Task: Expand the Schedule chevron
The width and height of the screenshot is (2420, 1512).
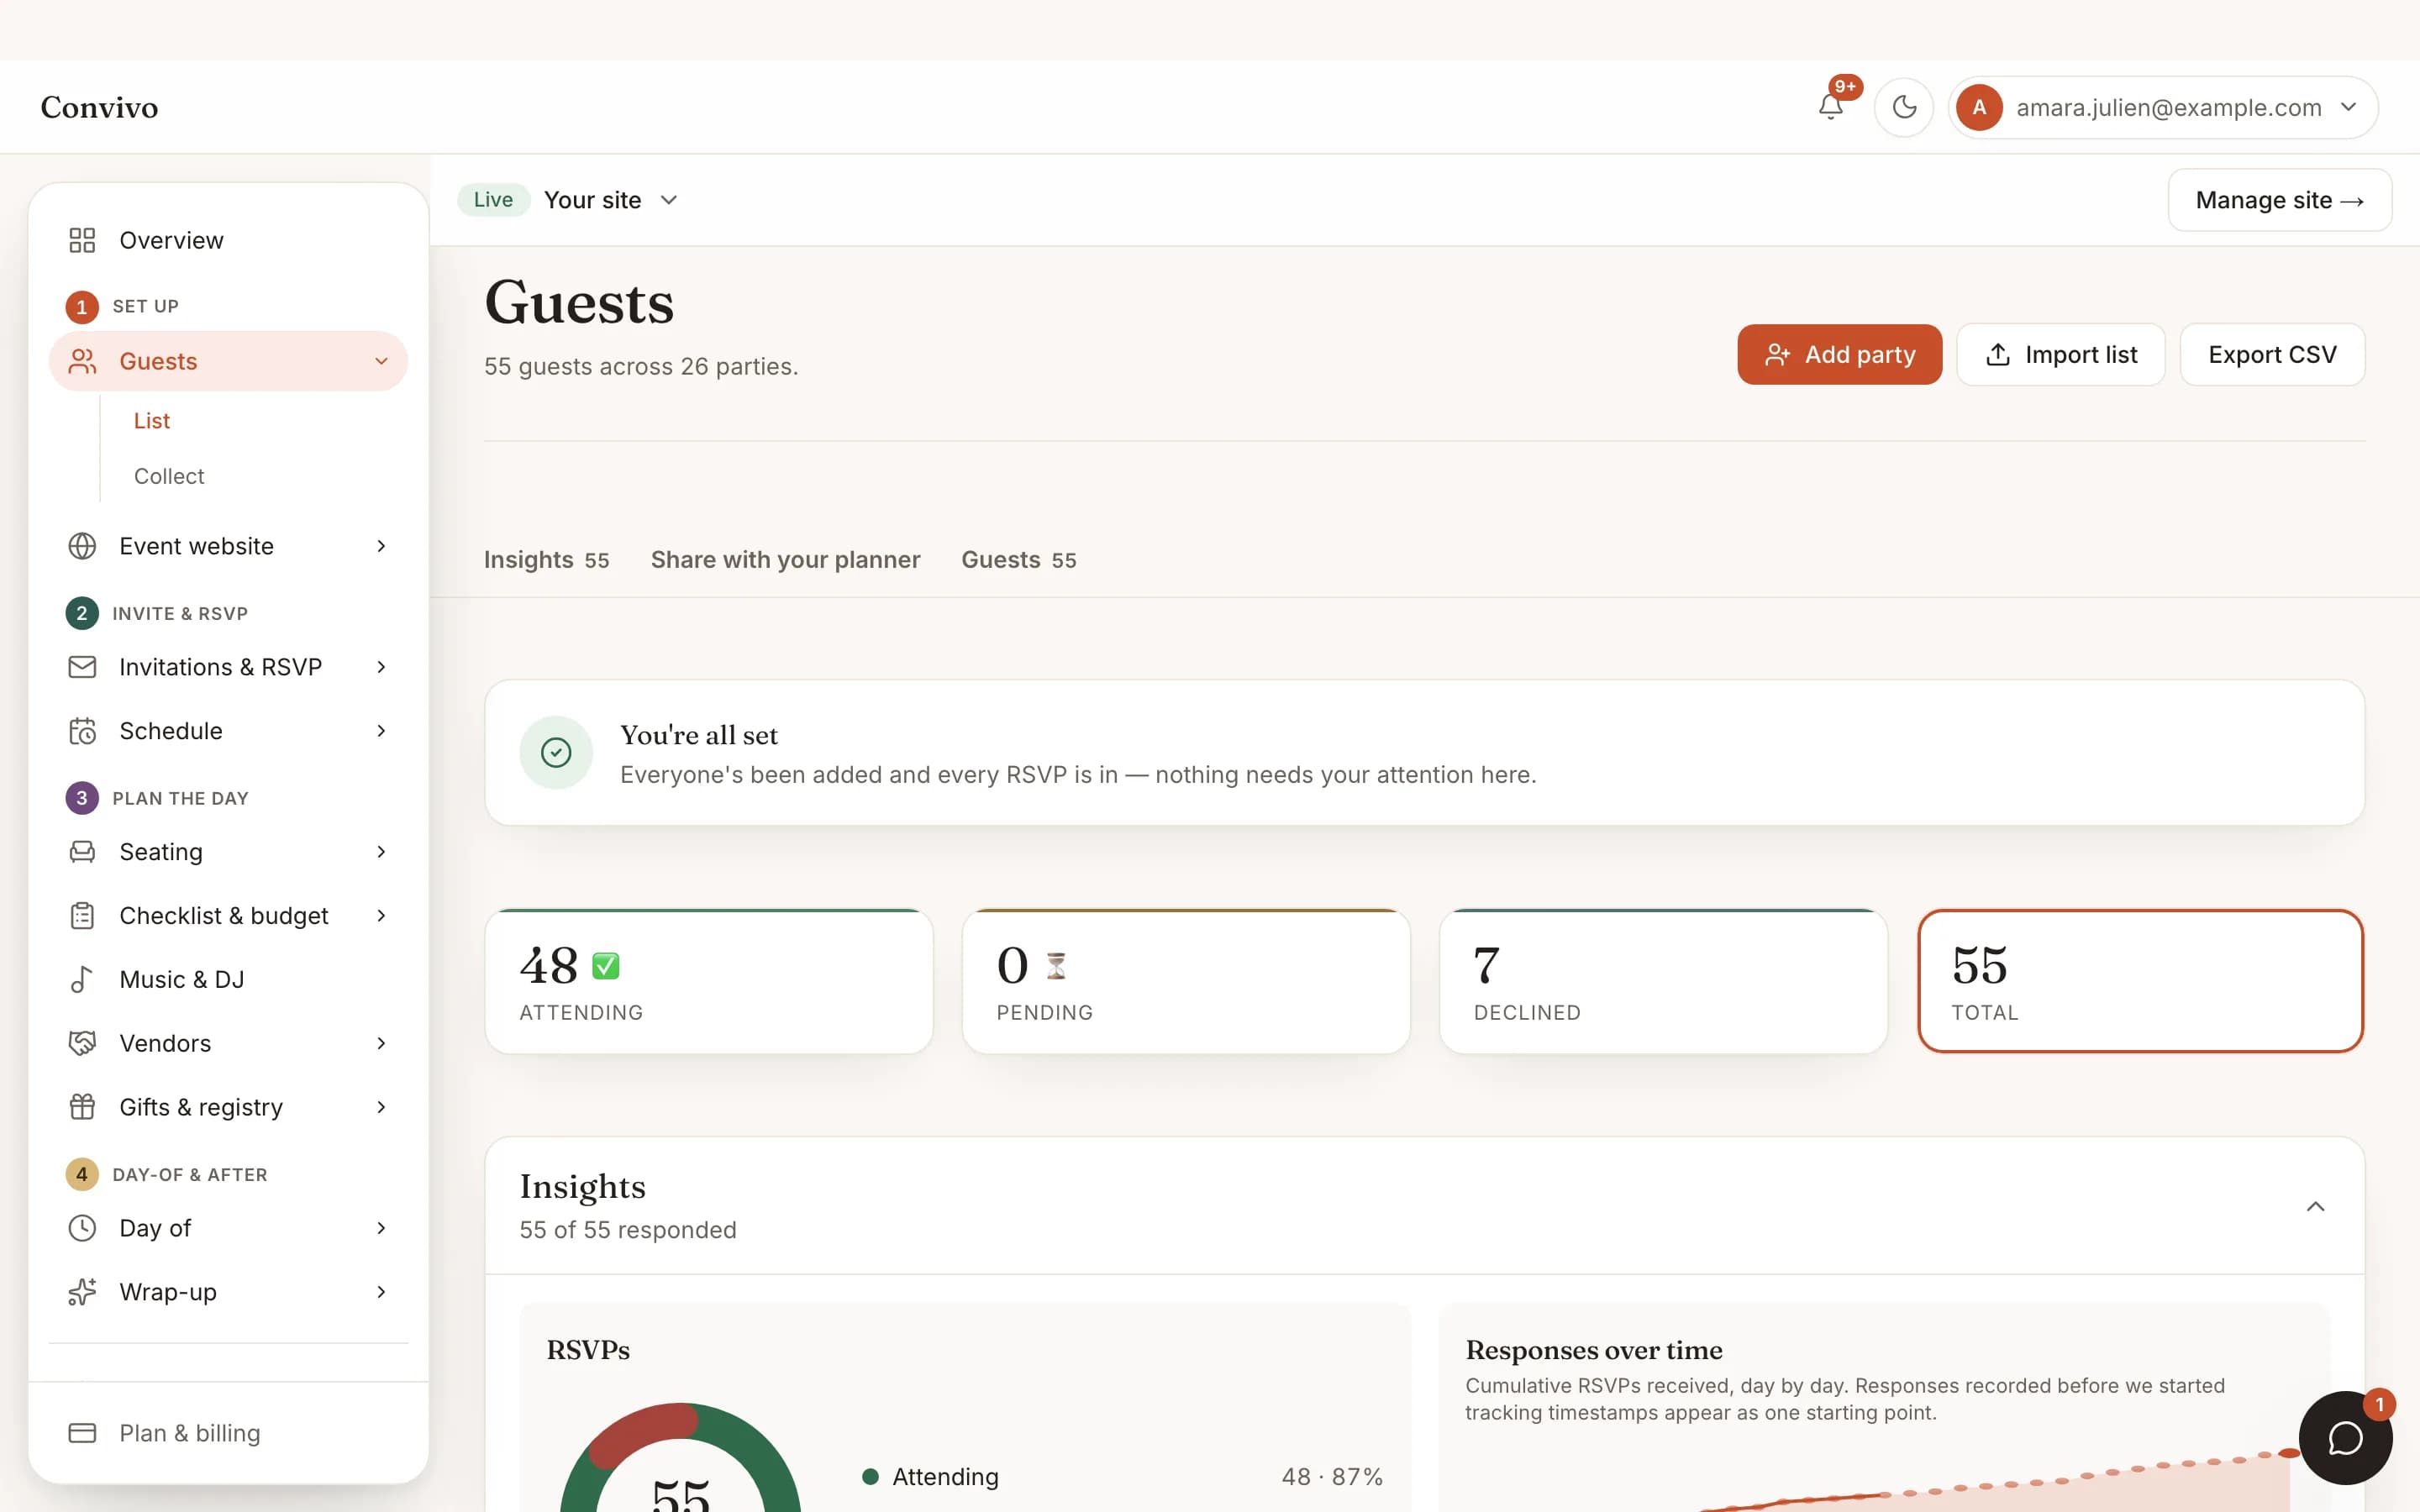Action: tap(381, 731)
